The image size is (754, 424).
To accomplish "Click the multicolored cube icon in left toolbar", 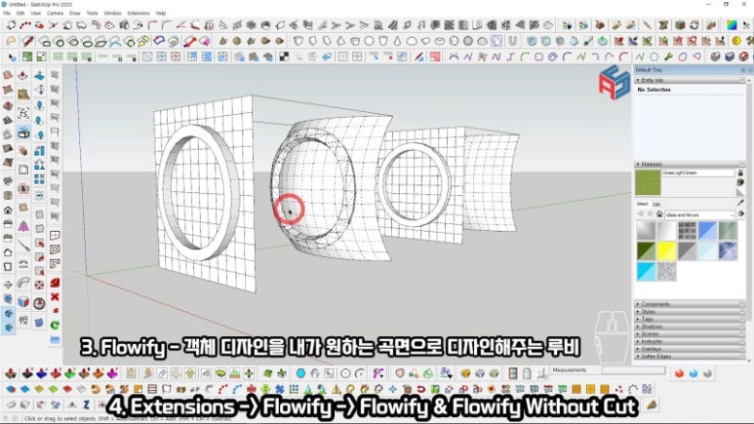I will [23, 301].
